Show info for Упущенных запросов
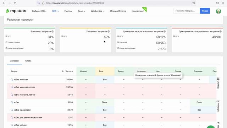The width and height of the screenshot is (227, 128). (109, 32)
